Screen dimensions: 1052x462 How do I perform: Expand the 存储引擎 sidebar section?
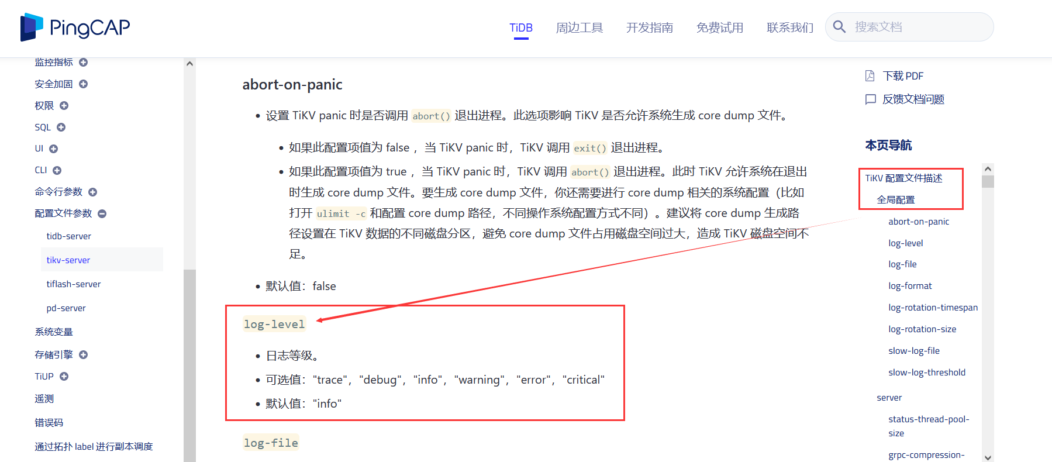[x=83, y=355]
